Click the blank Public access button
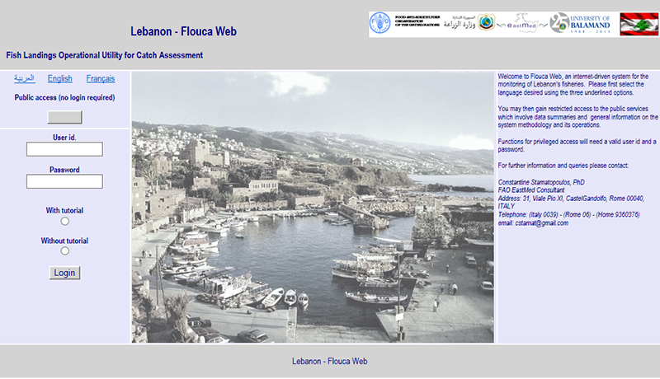 tap(64, 117)
